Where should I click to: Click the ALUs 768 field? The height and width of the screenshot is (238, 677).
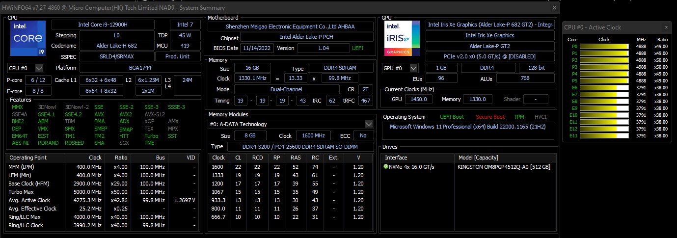(x=525, y=78)
